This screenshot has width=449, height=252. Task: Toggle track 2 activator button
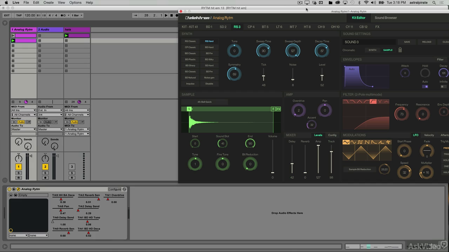coord(45,167)
